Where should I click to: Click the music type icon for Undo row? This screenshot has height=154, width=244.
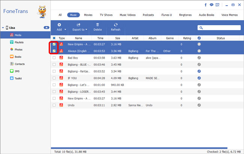(61, 105)
